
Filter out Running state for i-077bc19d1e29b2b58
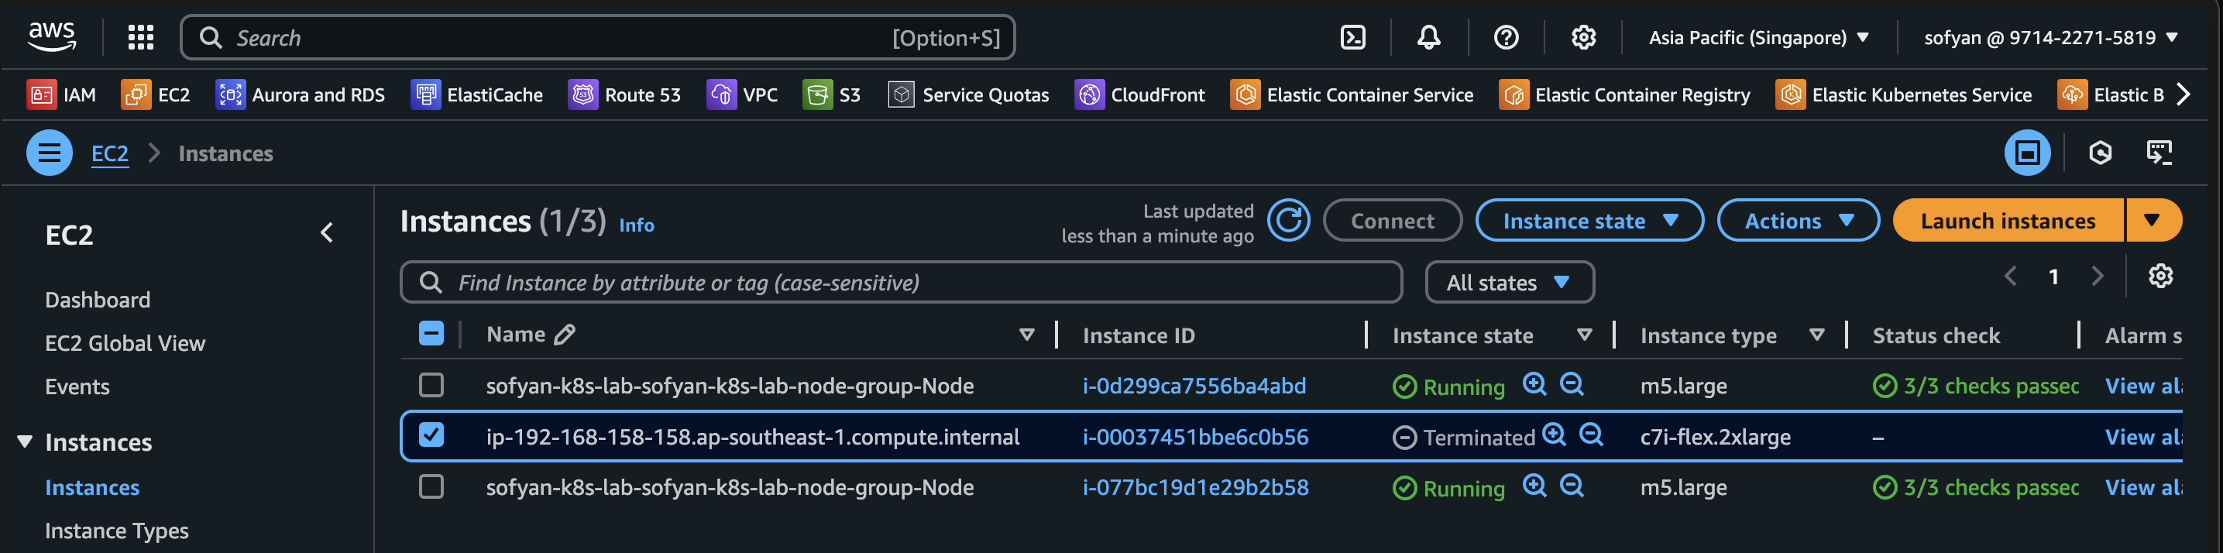(1572, 486)
